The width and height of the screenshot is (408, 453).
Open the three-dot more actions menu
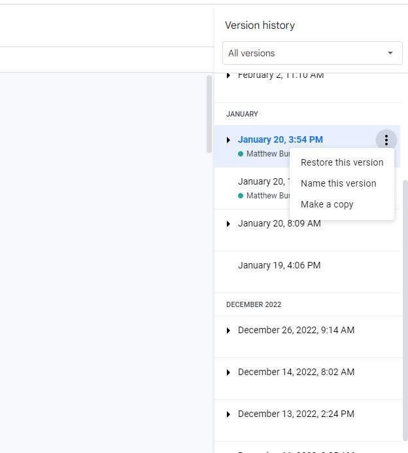386,139
